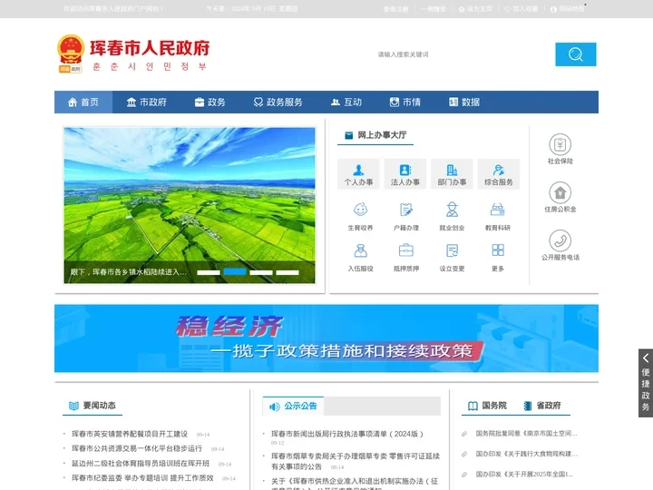This screenshot has width=653, height=490.
Task: Open the 市情 menu item
Action: tap(404, 102)
